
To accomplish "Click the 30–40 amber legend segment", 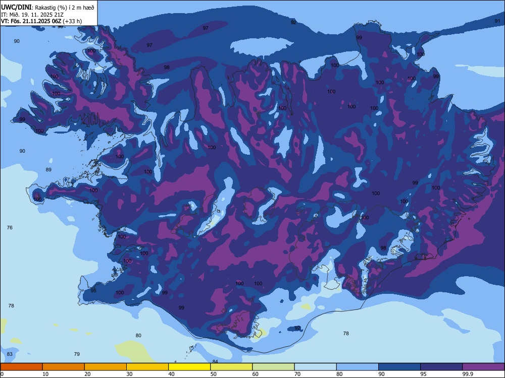I will (147, 367).
